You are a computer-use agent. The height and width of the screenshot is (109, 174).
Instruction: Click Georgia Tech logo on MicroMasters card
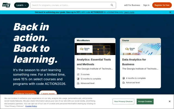point(85,49)
